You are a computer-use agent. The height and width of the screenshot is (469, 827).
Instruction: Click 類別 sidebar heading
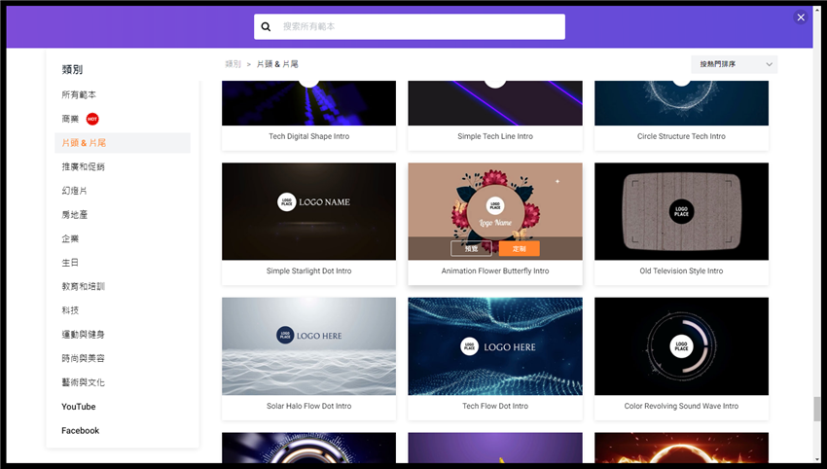pyautogui.click(x=72, y=70)
